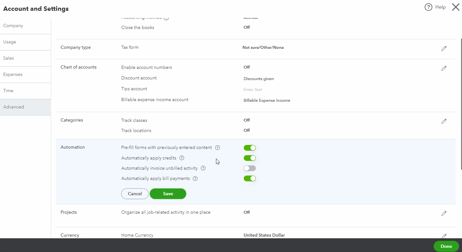Switch to the Sales settings tab
Screen dimensions: 462x252
pyautogui.click(x=9, y=58)
